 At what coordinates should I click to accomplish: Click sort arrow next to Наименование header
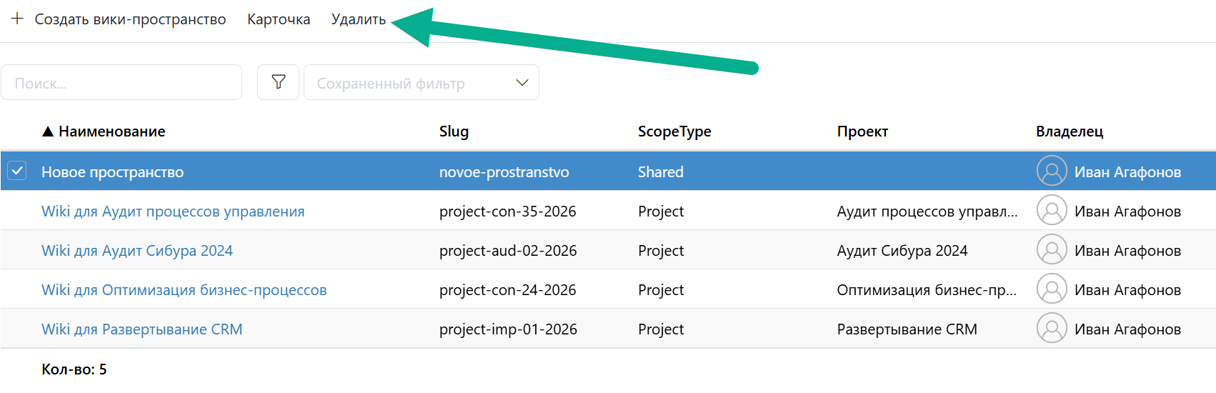(x=48, y=131)
